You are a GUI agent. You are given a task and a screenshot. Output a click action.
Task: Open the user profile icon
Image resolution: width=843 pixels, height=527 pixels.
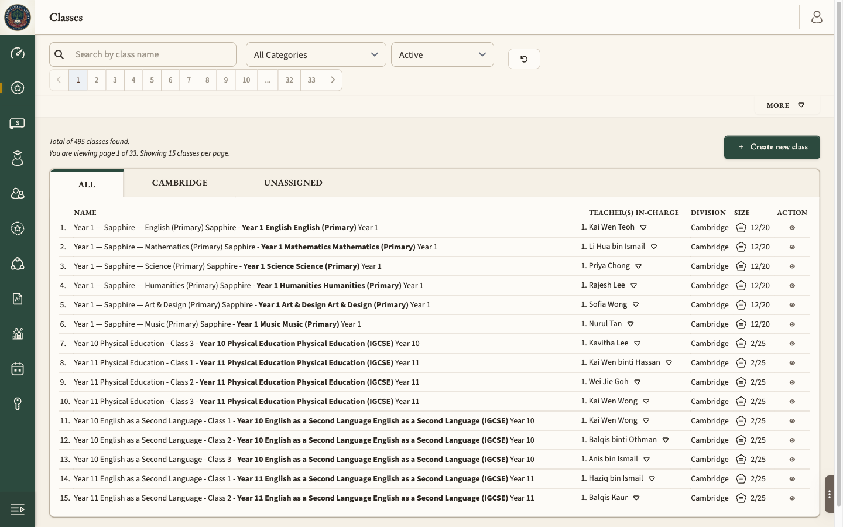point(817,18)
